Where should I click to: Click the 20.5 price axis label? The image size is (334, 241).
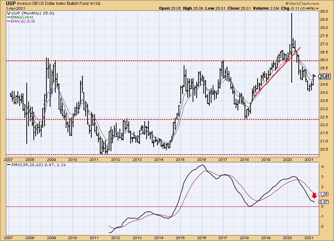coord(324,149)
